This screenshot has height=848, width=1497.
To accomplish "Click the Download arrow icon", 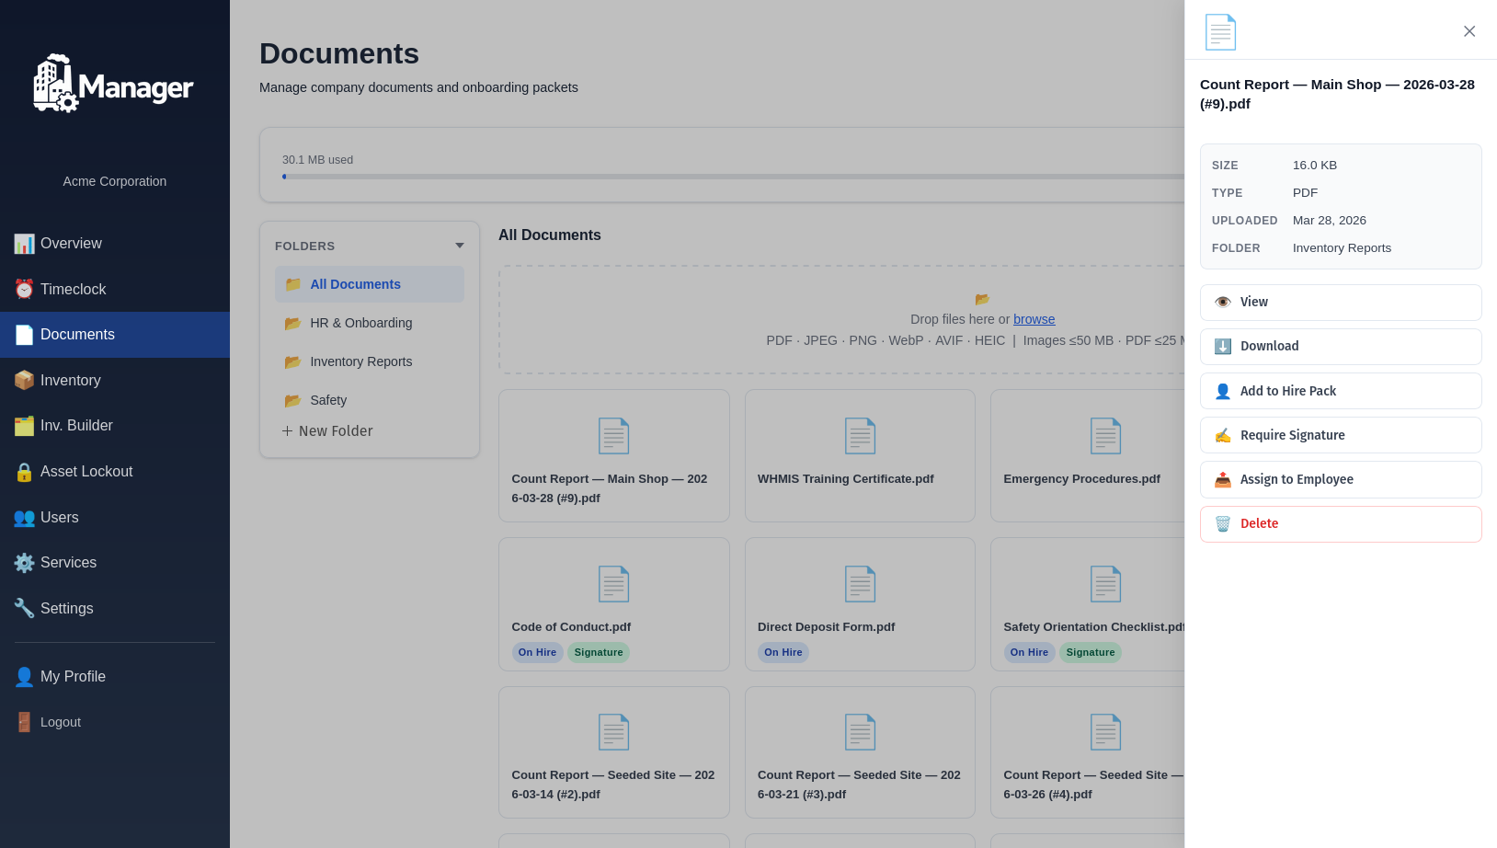I will click(1222, 347).
